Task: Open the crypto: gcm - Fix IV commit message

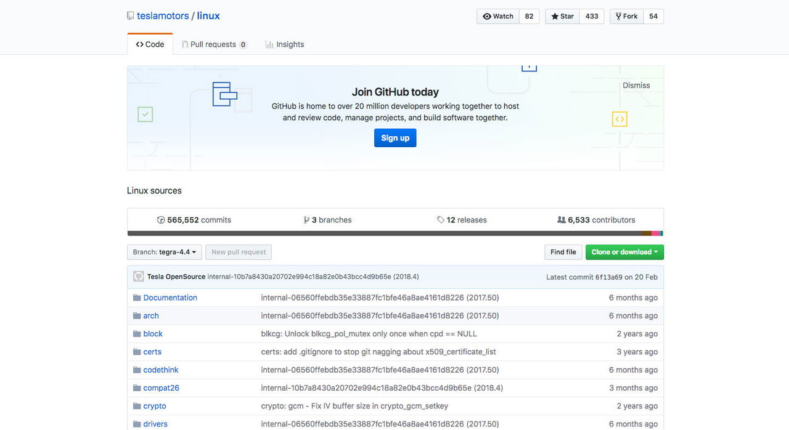Action: 354,406
